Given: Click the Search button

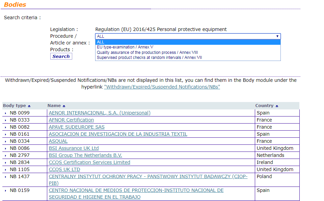Looking at the screenshot, I should [61, 57].
